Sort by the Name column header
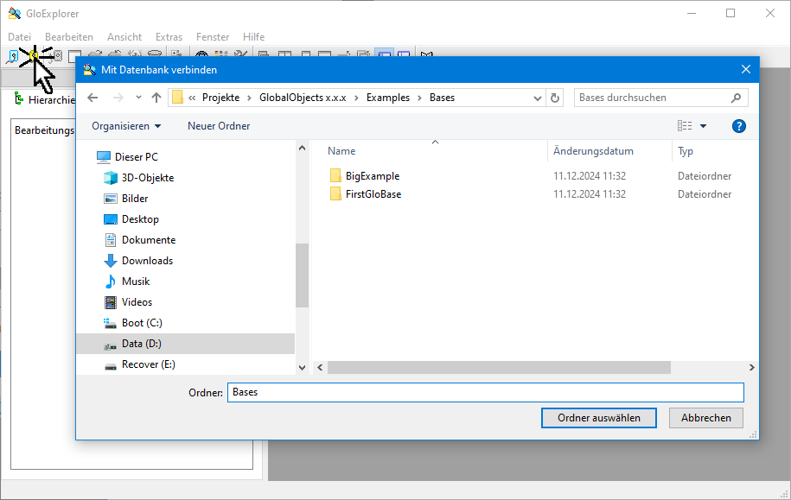Screen dimensions: 791x500 (341, 151)
